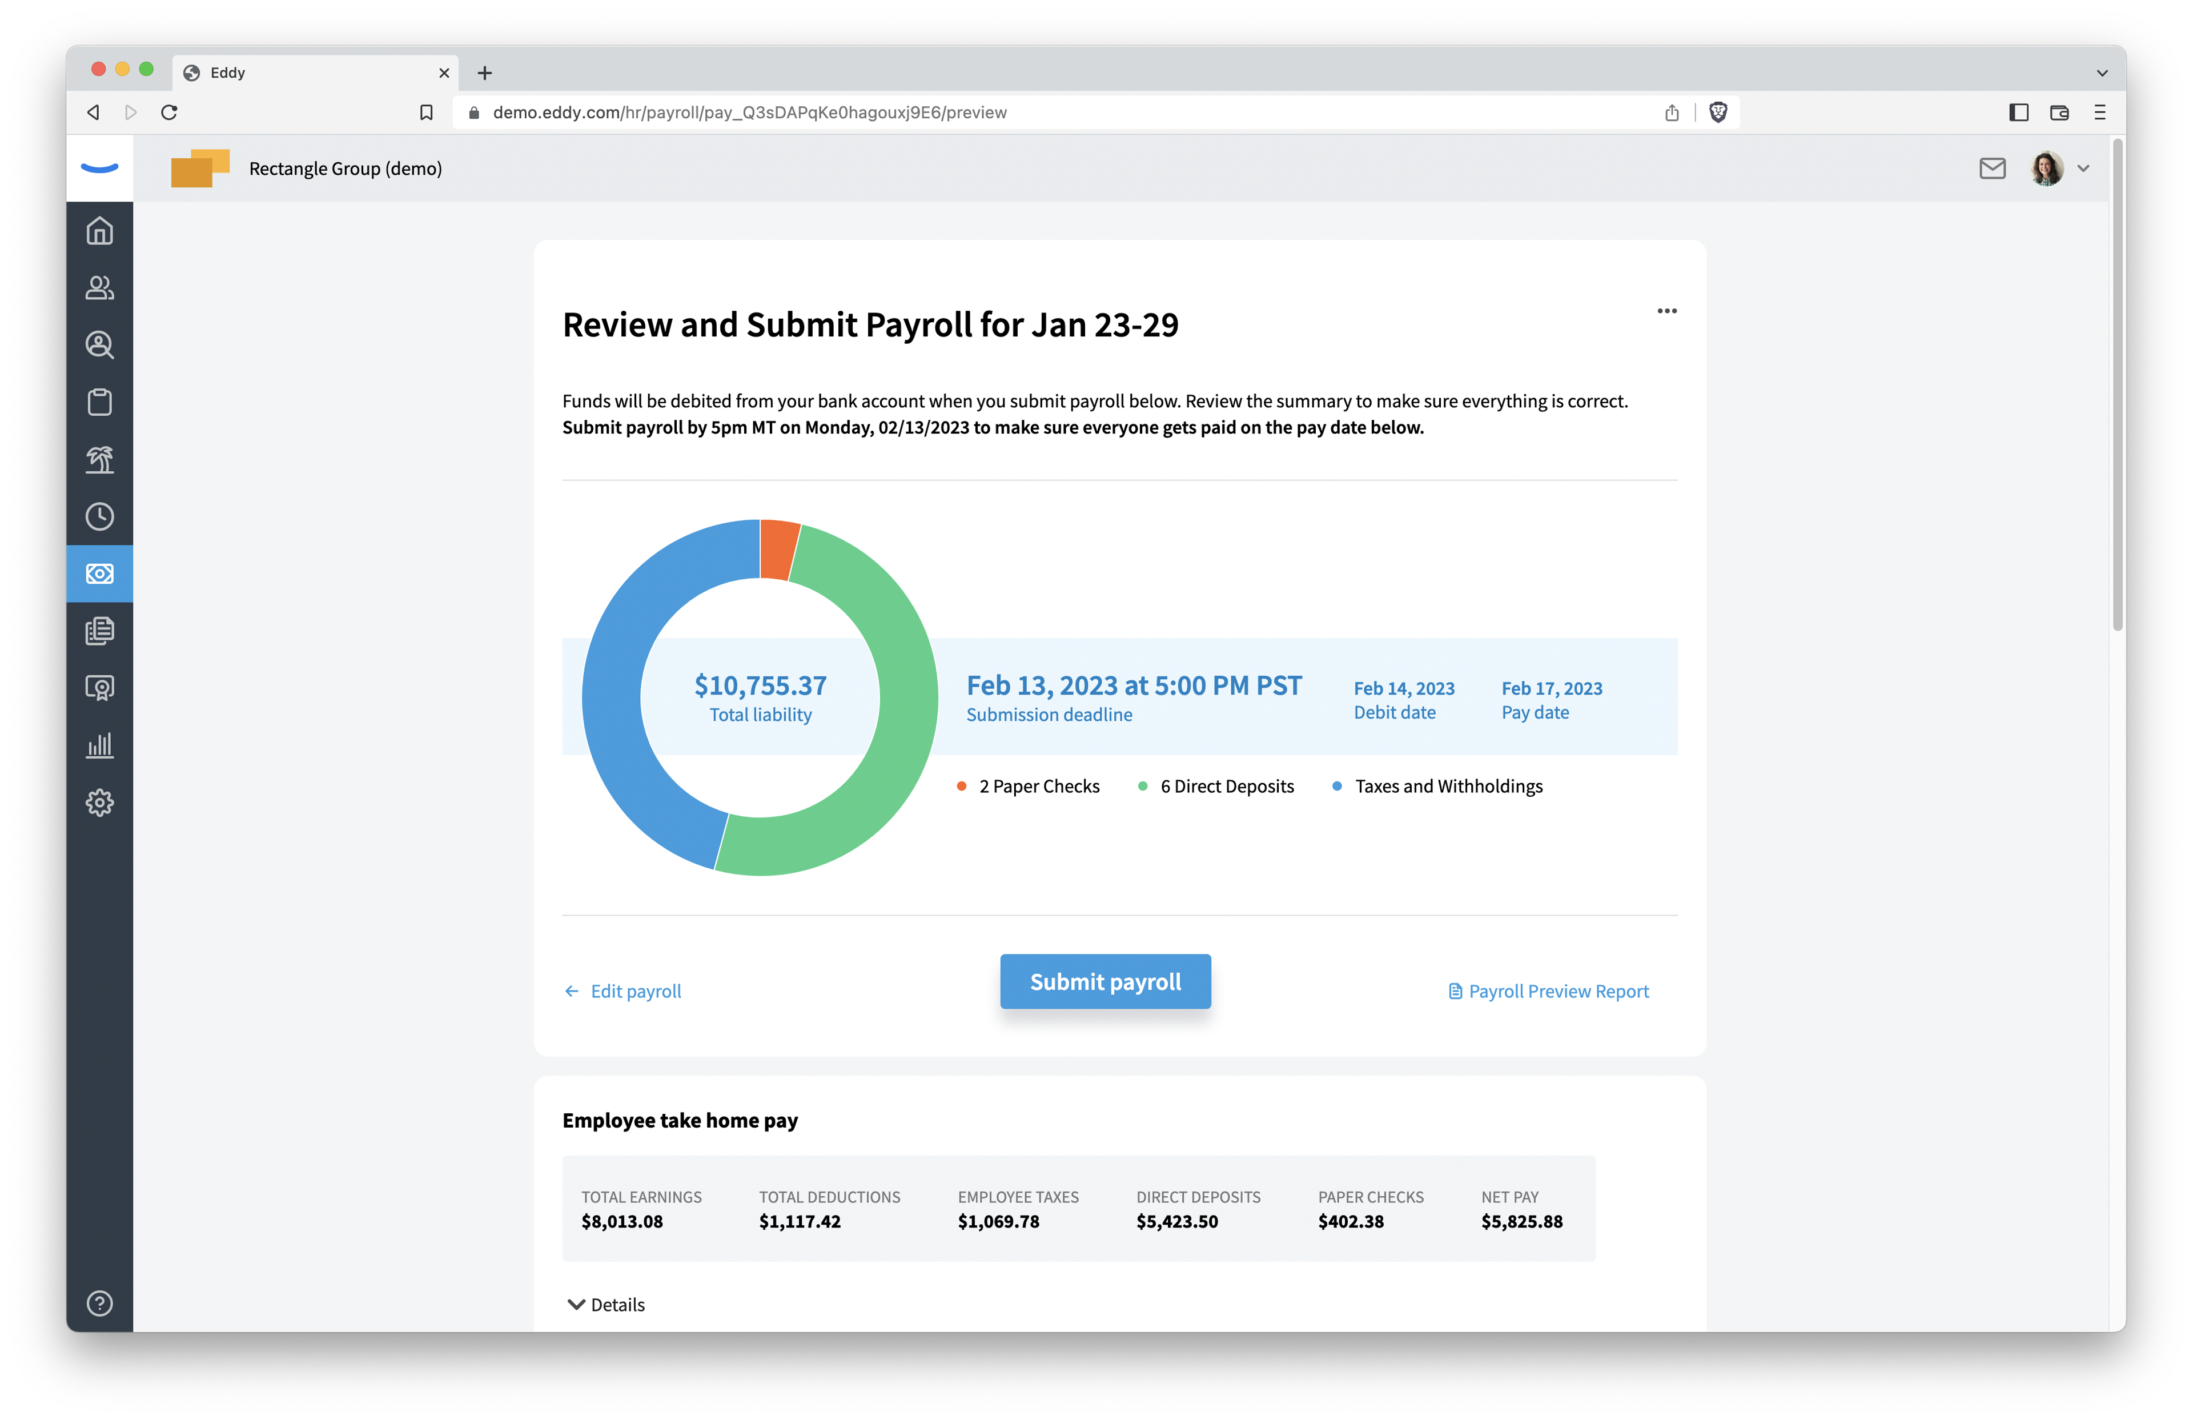Expand the Details section chevron
2193x1420 pixels.
click(x=576, y=1304)
